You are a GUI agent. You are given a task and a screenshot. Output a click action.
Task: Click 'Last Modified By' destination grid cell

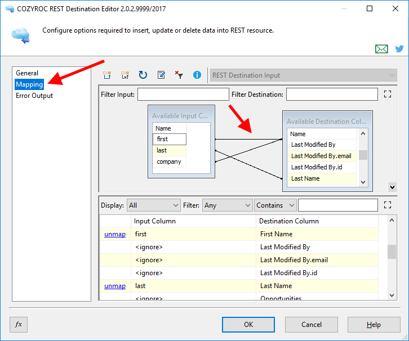pyautogui.click(x=317, y=247)
